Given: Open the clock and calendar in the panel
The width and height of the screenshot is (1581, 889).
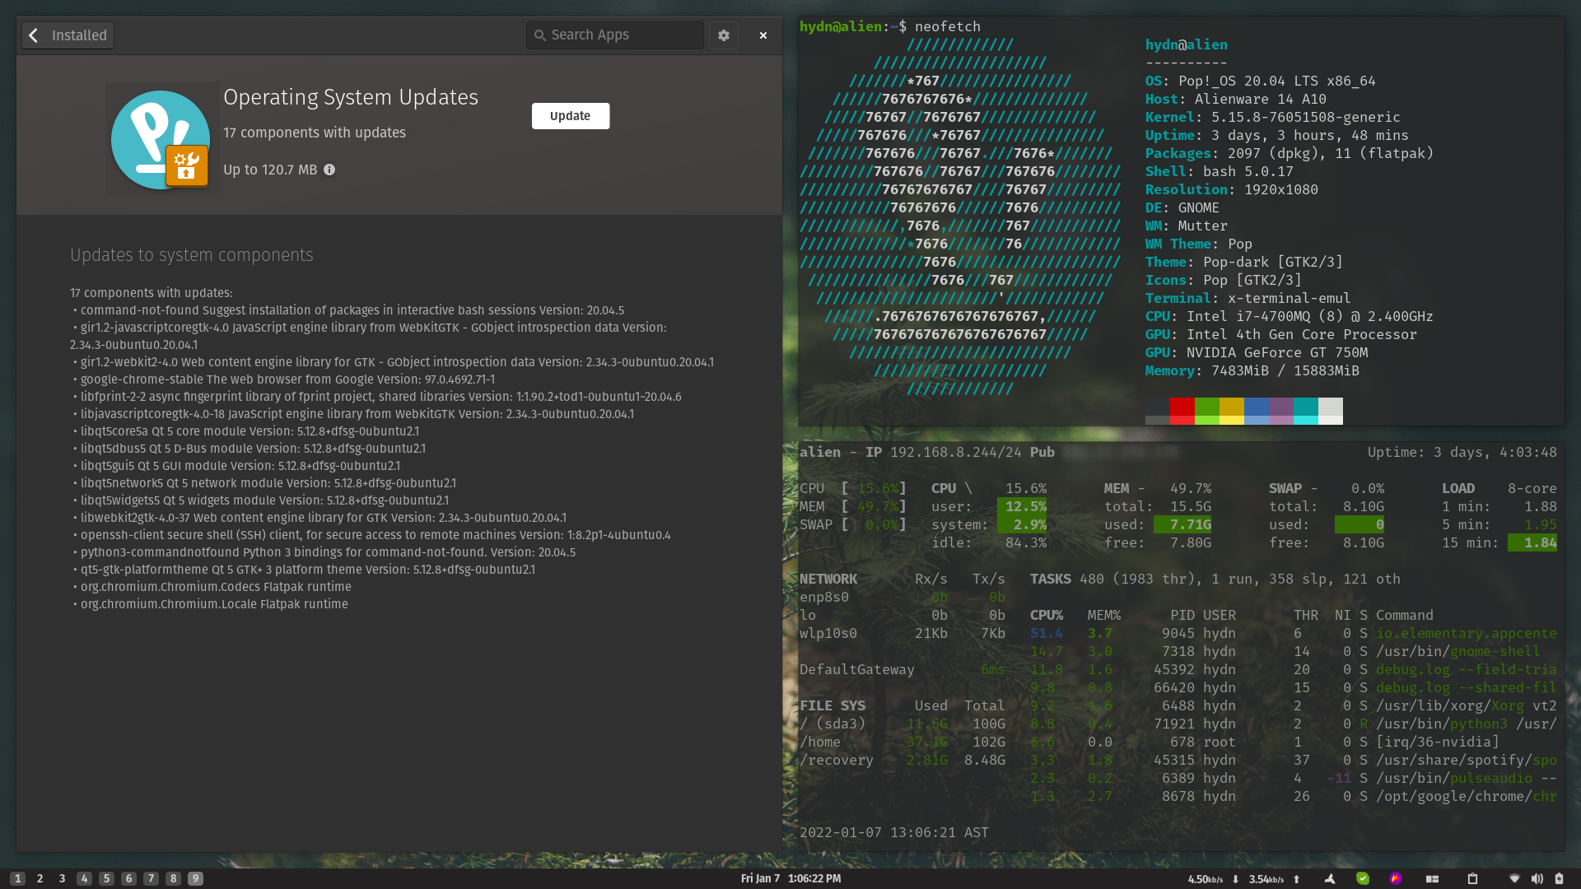Looking at the screenshot, I should click(790, 878).
